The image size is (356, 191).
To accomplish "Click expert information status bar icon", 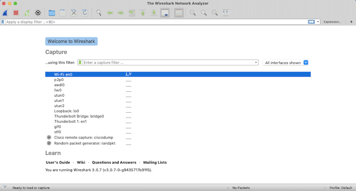I will 4,187.
